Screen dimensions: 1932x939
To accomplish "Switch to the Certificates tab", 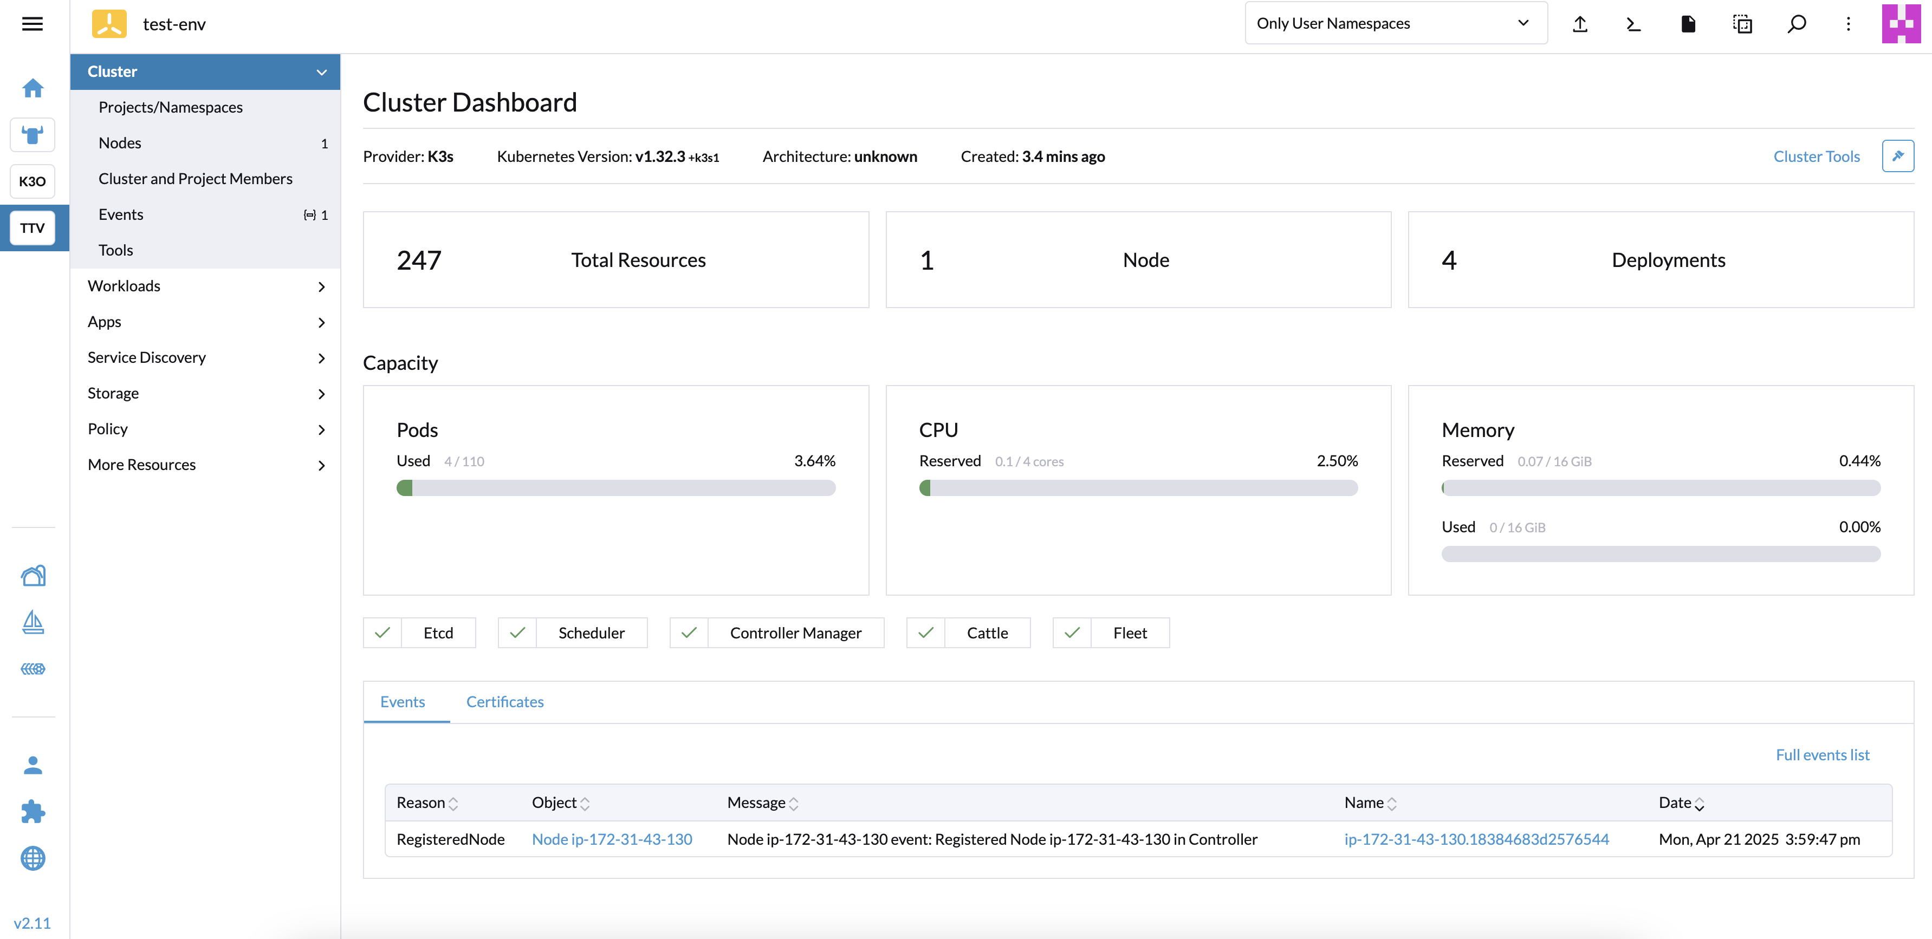I will point(505,702).
